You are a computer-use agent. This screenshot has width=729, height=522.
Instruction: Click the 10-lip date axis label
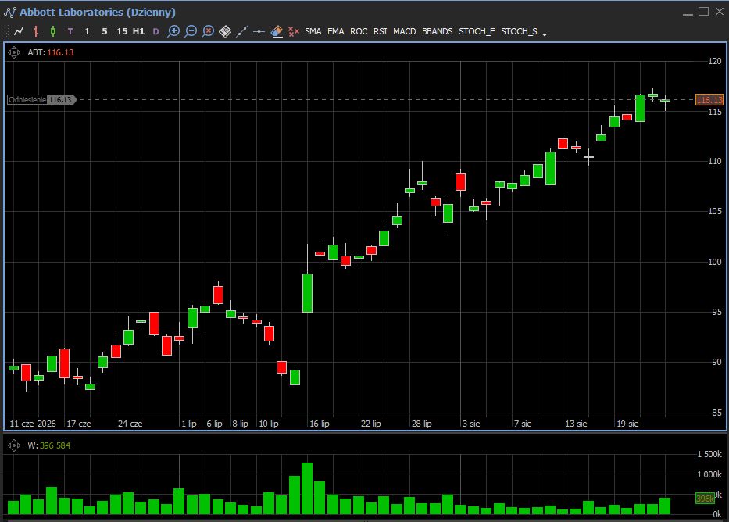point(268,424)
